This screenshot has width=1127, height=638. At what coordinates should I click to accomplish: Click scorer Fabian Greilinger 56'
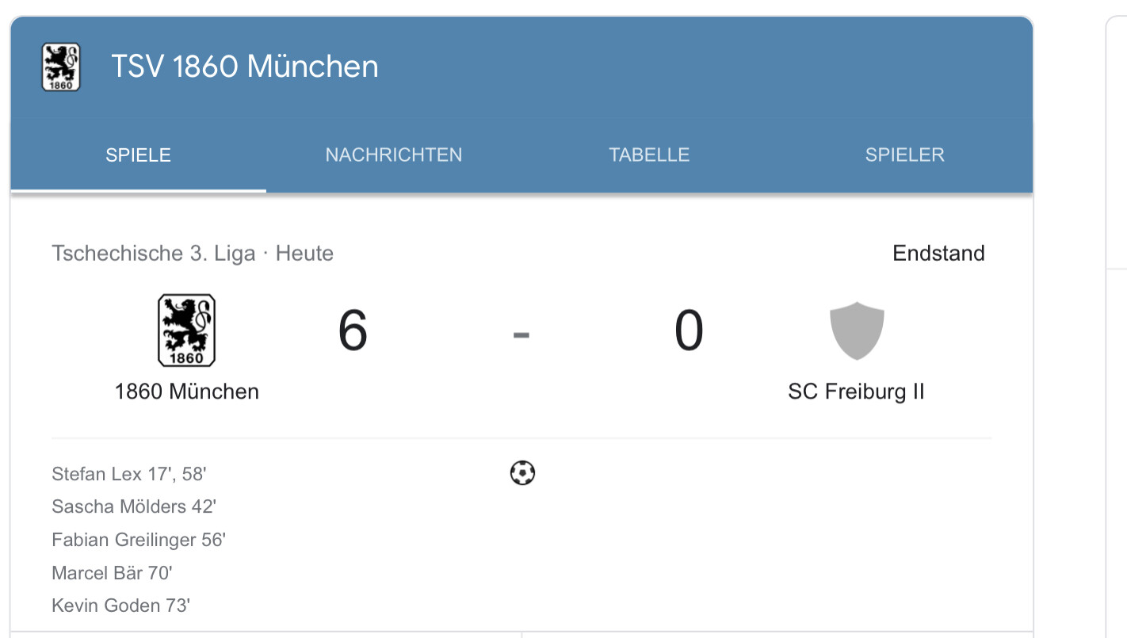[139, 540]
